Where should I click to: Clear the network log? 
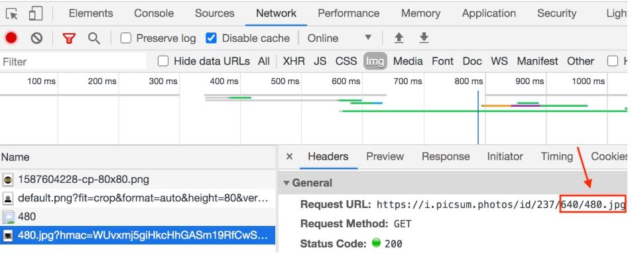(36, 38)
